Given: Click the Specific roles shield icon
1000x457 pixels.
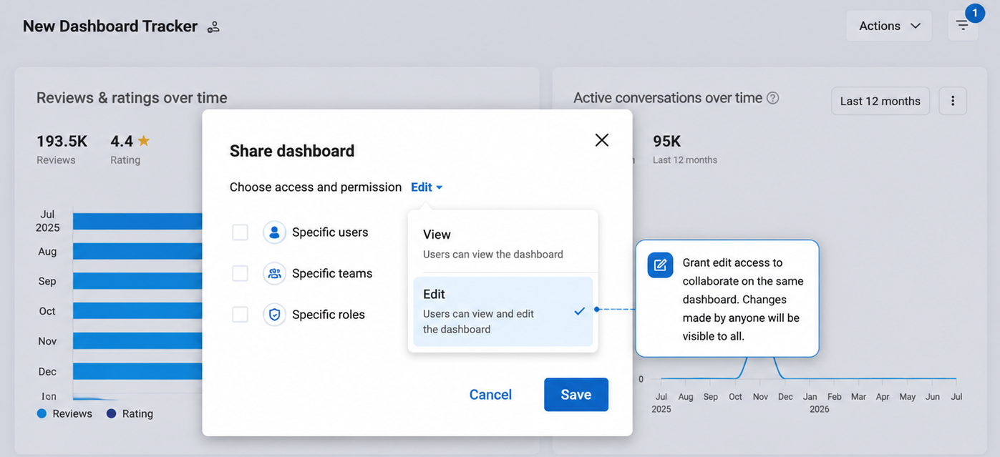Looking at the screenshot, I should tap(274, 315).
